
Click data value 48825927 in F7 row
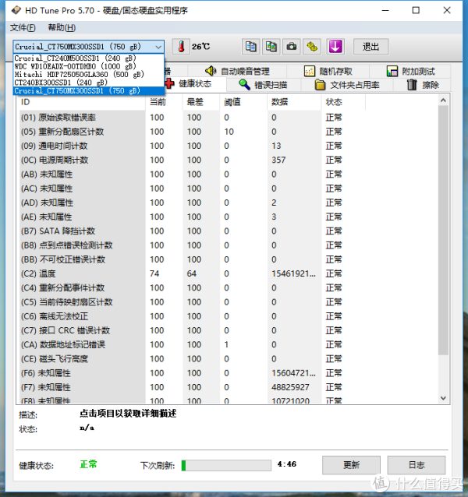pyautogui.click(x=290, y=387)
